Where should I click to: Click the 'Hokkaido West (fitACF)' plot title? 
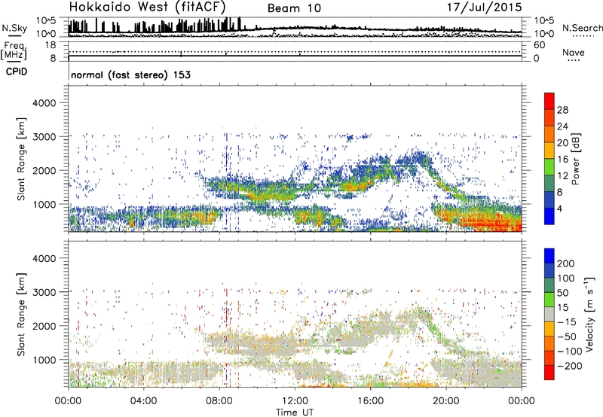coord(147,7)
